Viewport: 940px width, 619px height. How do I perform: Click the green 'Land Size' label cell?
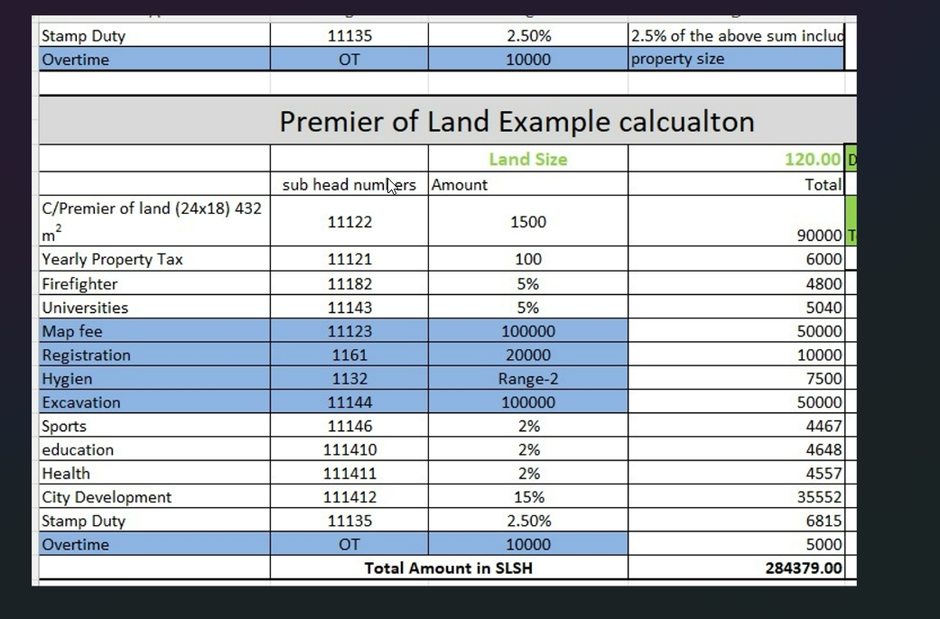(528, 159)
